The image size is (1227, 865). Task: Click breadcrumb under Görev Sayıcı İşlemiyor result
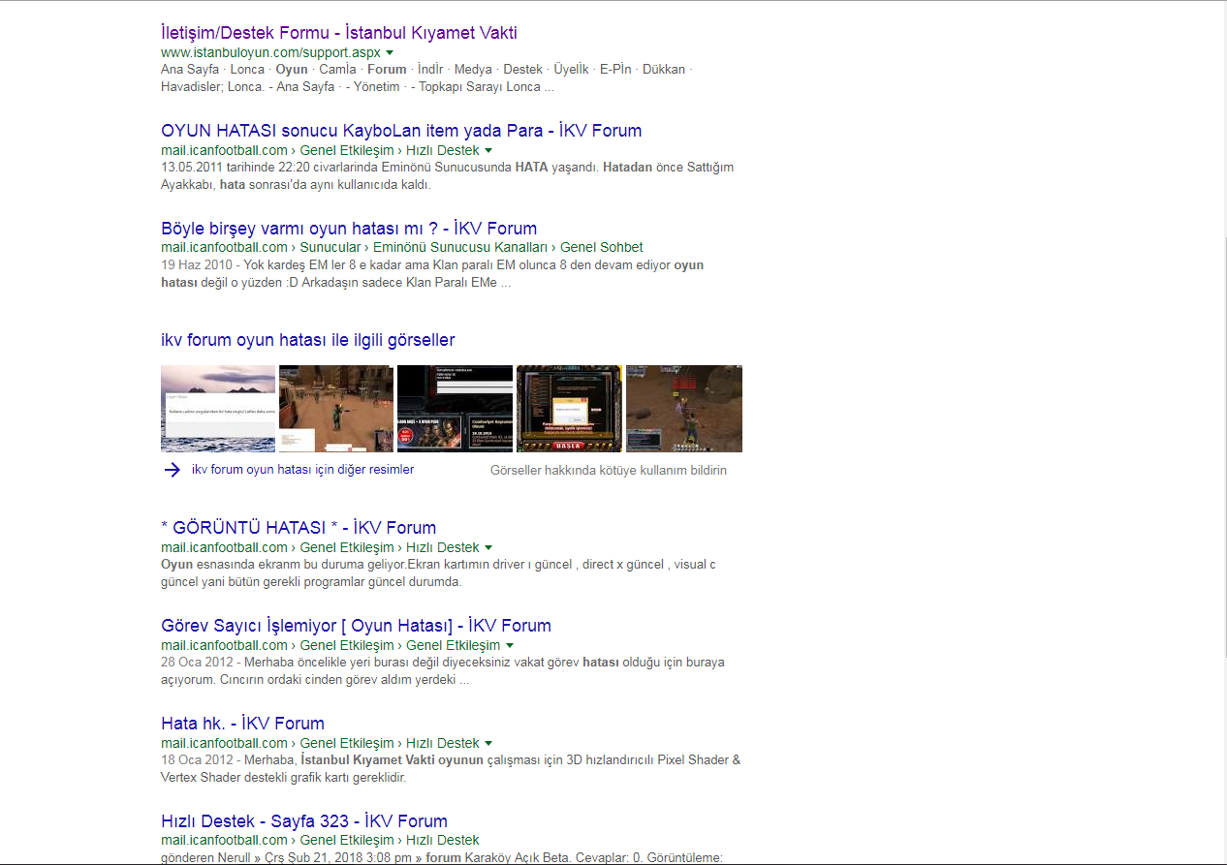330,645
